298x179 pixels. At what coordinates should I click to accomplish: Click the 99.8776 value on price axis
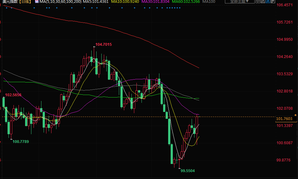point(283,160)
